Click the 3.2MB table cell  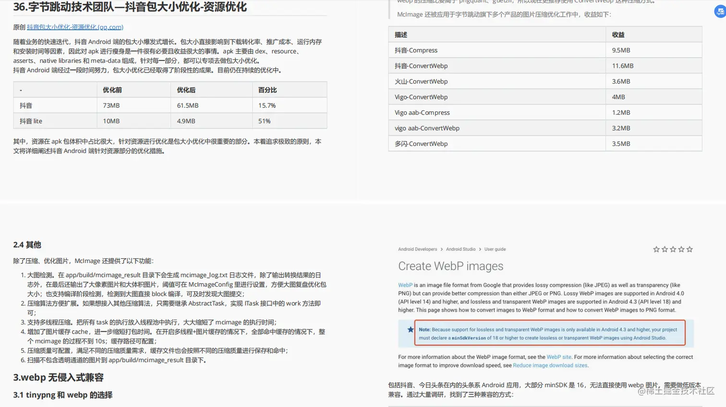coord(653,128)
